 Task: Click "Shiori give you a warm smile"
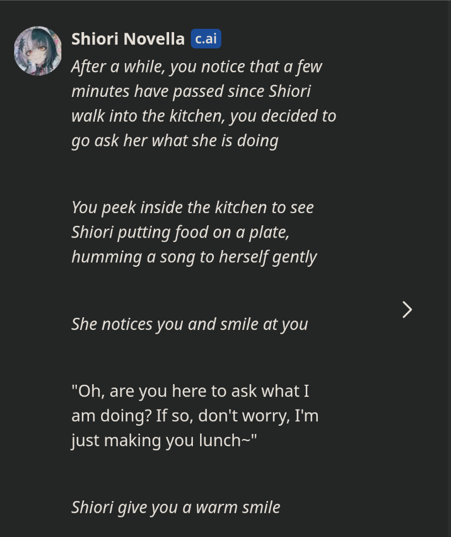point(176,508)
